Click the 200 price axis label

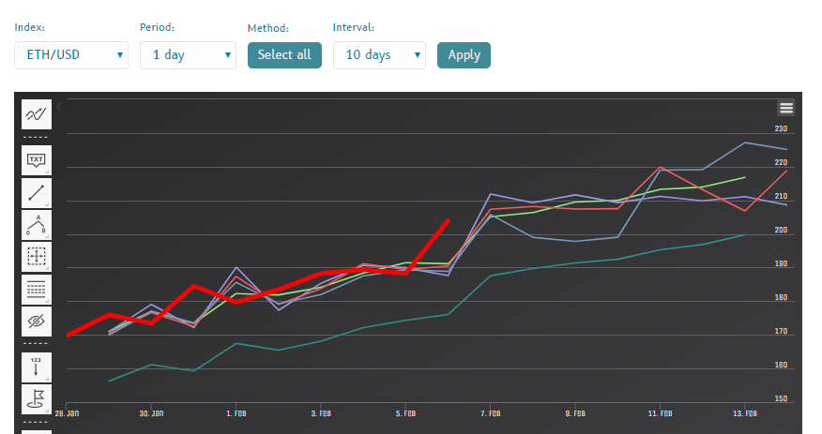click(x=781, y=230)
